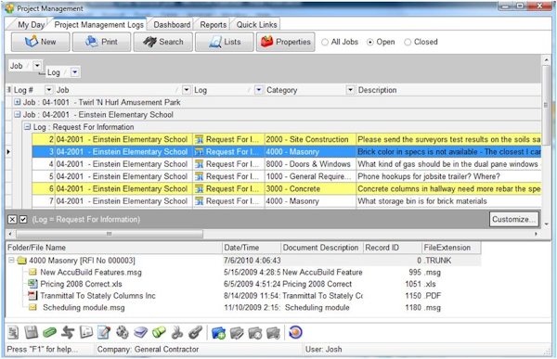Click the PDF icon beside Tranmittal To Stately Columns
557x359 pixels.
tap(32, 295)
